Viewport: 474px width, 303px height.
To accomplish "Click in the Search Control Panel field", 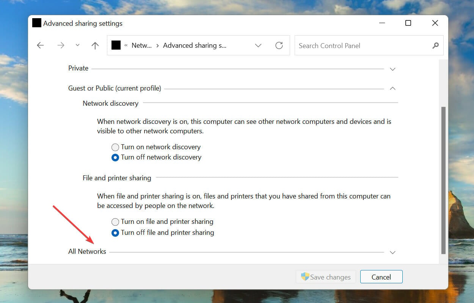I will pyautogui.click(x=363, y=45).
